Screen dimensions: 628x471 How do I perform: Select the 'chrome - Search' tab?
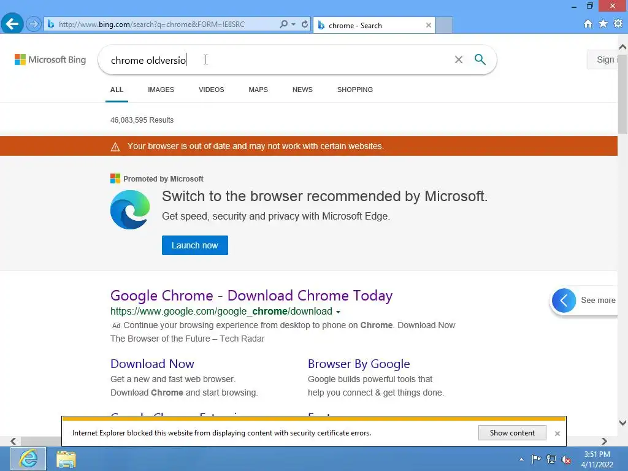[373, 25]
